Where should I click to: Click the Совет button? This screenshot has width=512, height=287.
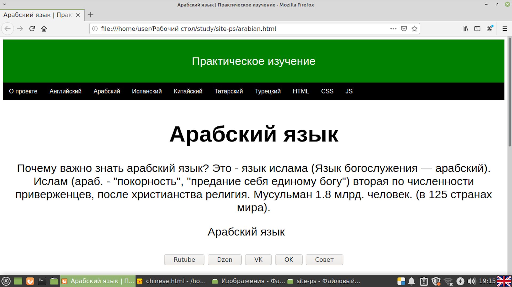324,260
